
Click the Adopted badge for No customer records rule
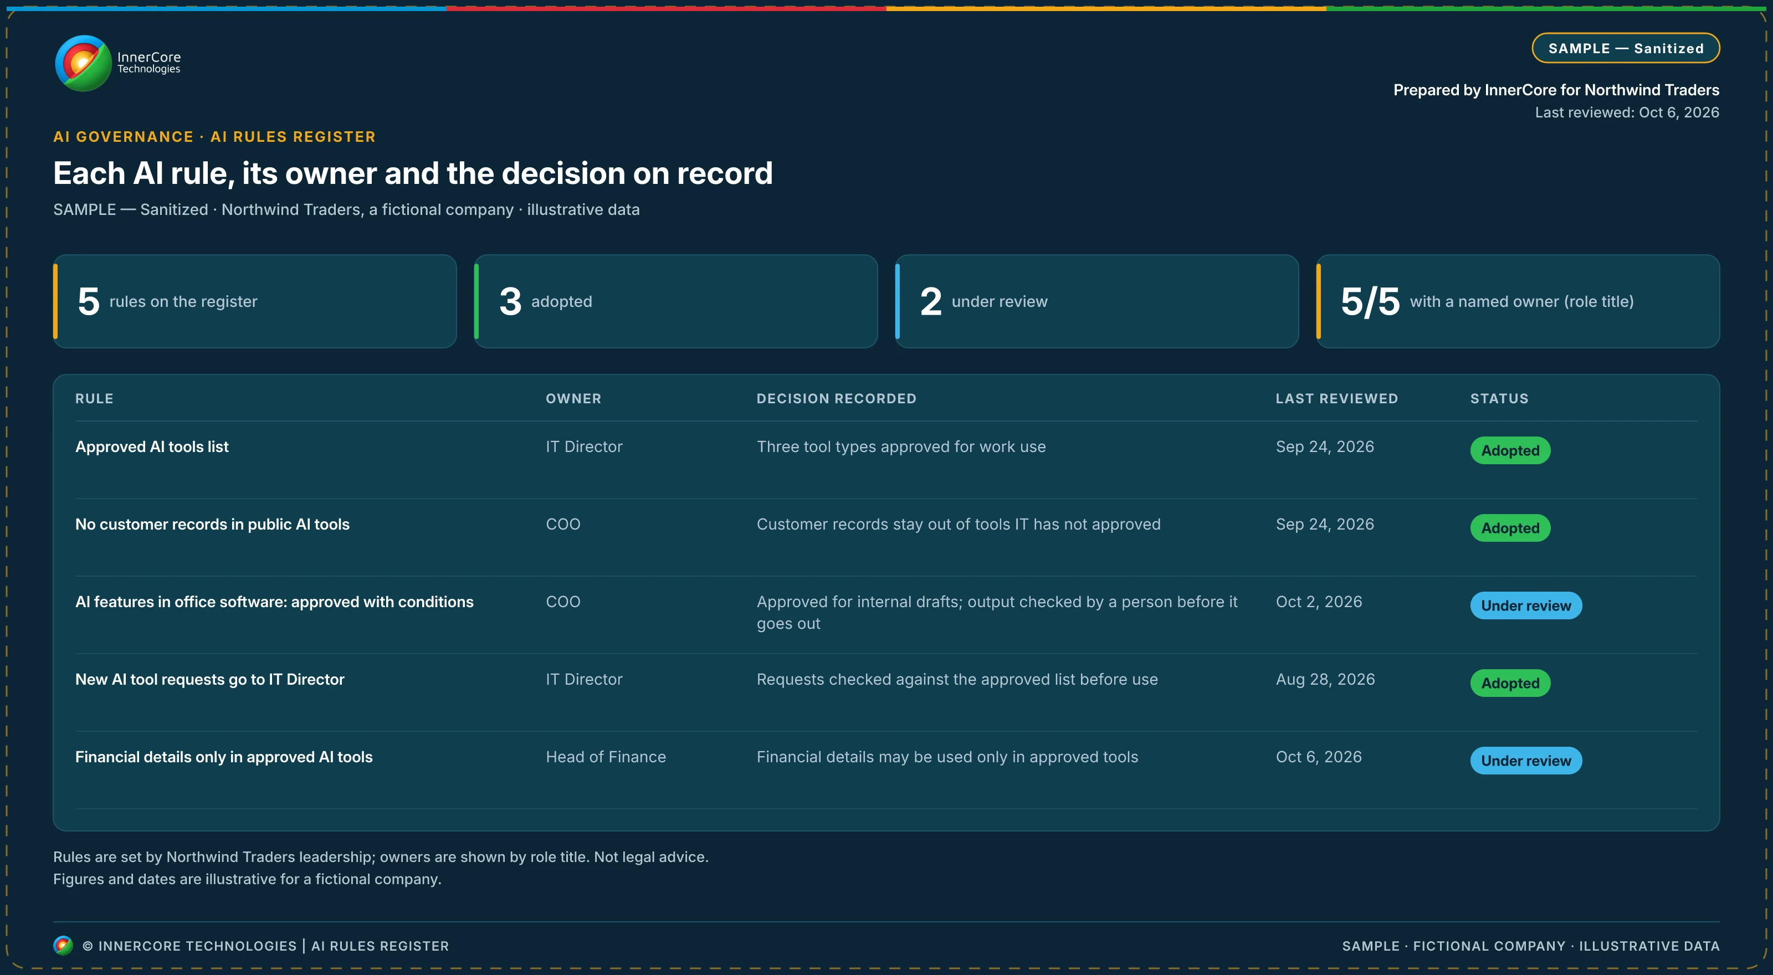click(1510, 528)
